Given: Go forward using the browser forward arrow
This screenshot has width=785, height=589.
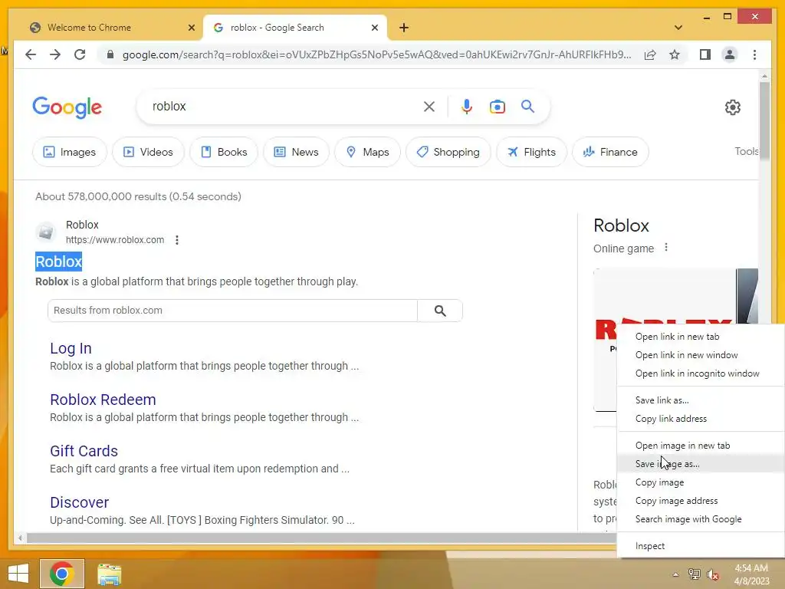Looking at the screenshot, I should point(55,54).
